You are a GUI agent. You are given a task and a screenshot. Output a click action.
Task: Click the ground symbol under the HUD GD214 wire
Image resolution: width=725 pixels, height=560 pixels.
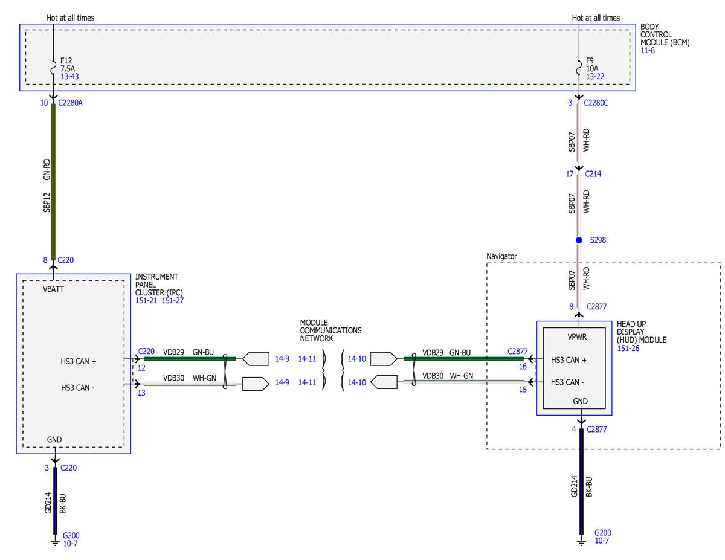click(582, 542)
